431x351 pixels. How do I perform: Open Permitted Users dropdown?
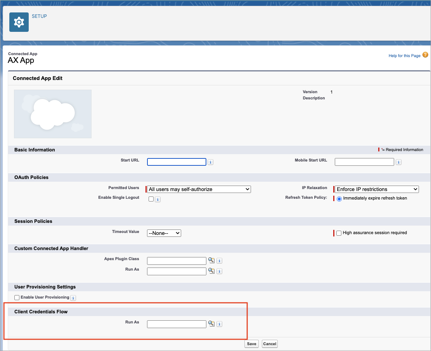[199, 189]
